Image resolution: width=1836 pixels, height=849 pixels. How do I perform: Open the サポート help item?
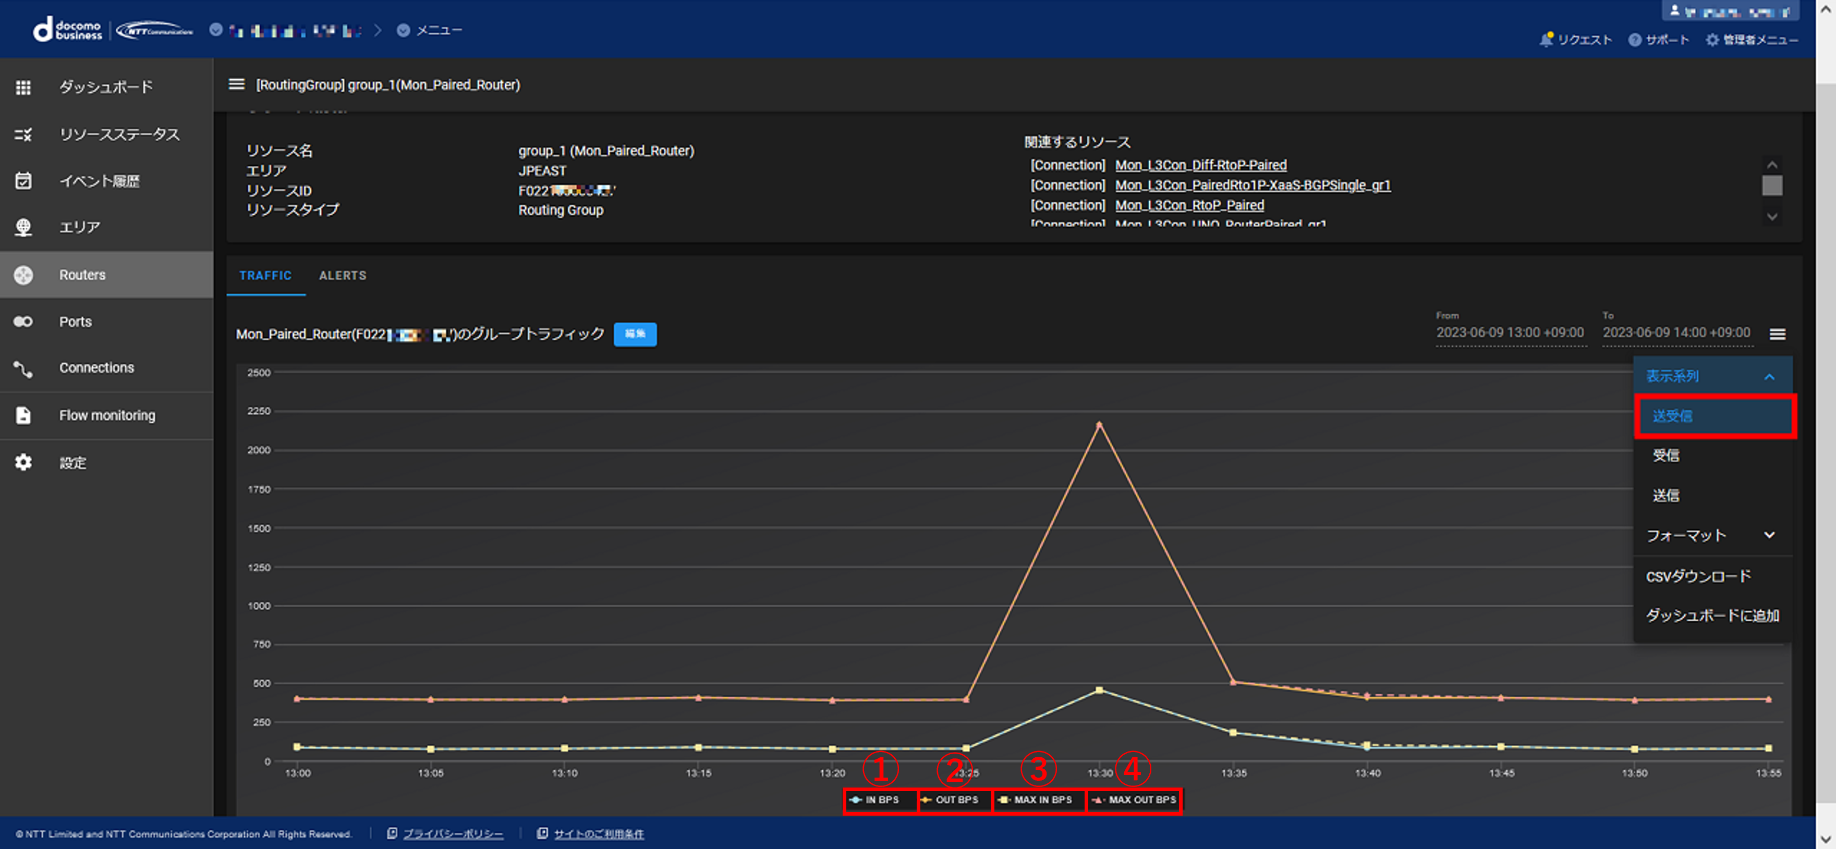point(1659,40)
